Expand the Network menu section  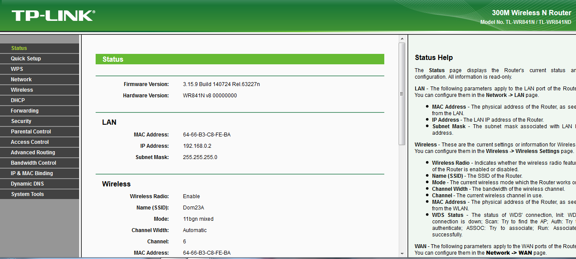coord(21,80)
